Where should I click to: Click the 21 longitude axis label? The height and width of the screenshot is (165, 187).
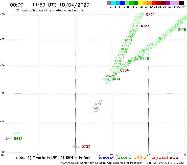point(75,155)
